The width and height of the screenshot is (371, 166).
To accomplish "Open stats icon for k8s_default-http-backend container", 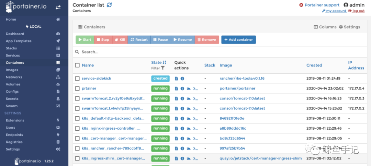I will point(189,119).
